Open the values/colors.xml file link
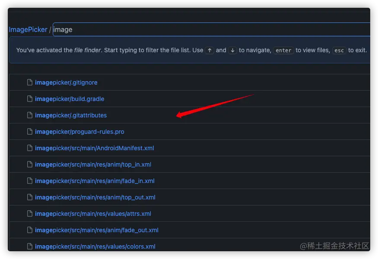This screenshot has width=378, height=259. pyautogui.click(x=95, y=246)
